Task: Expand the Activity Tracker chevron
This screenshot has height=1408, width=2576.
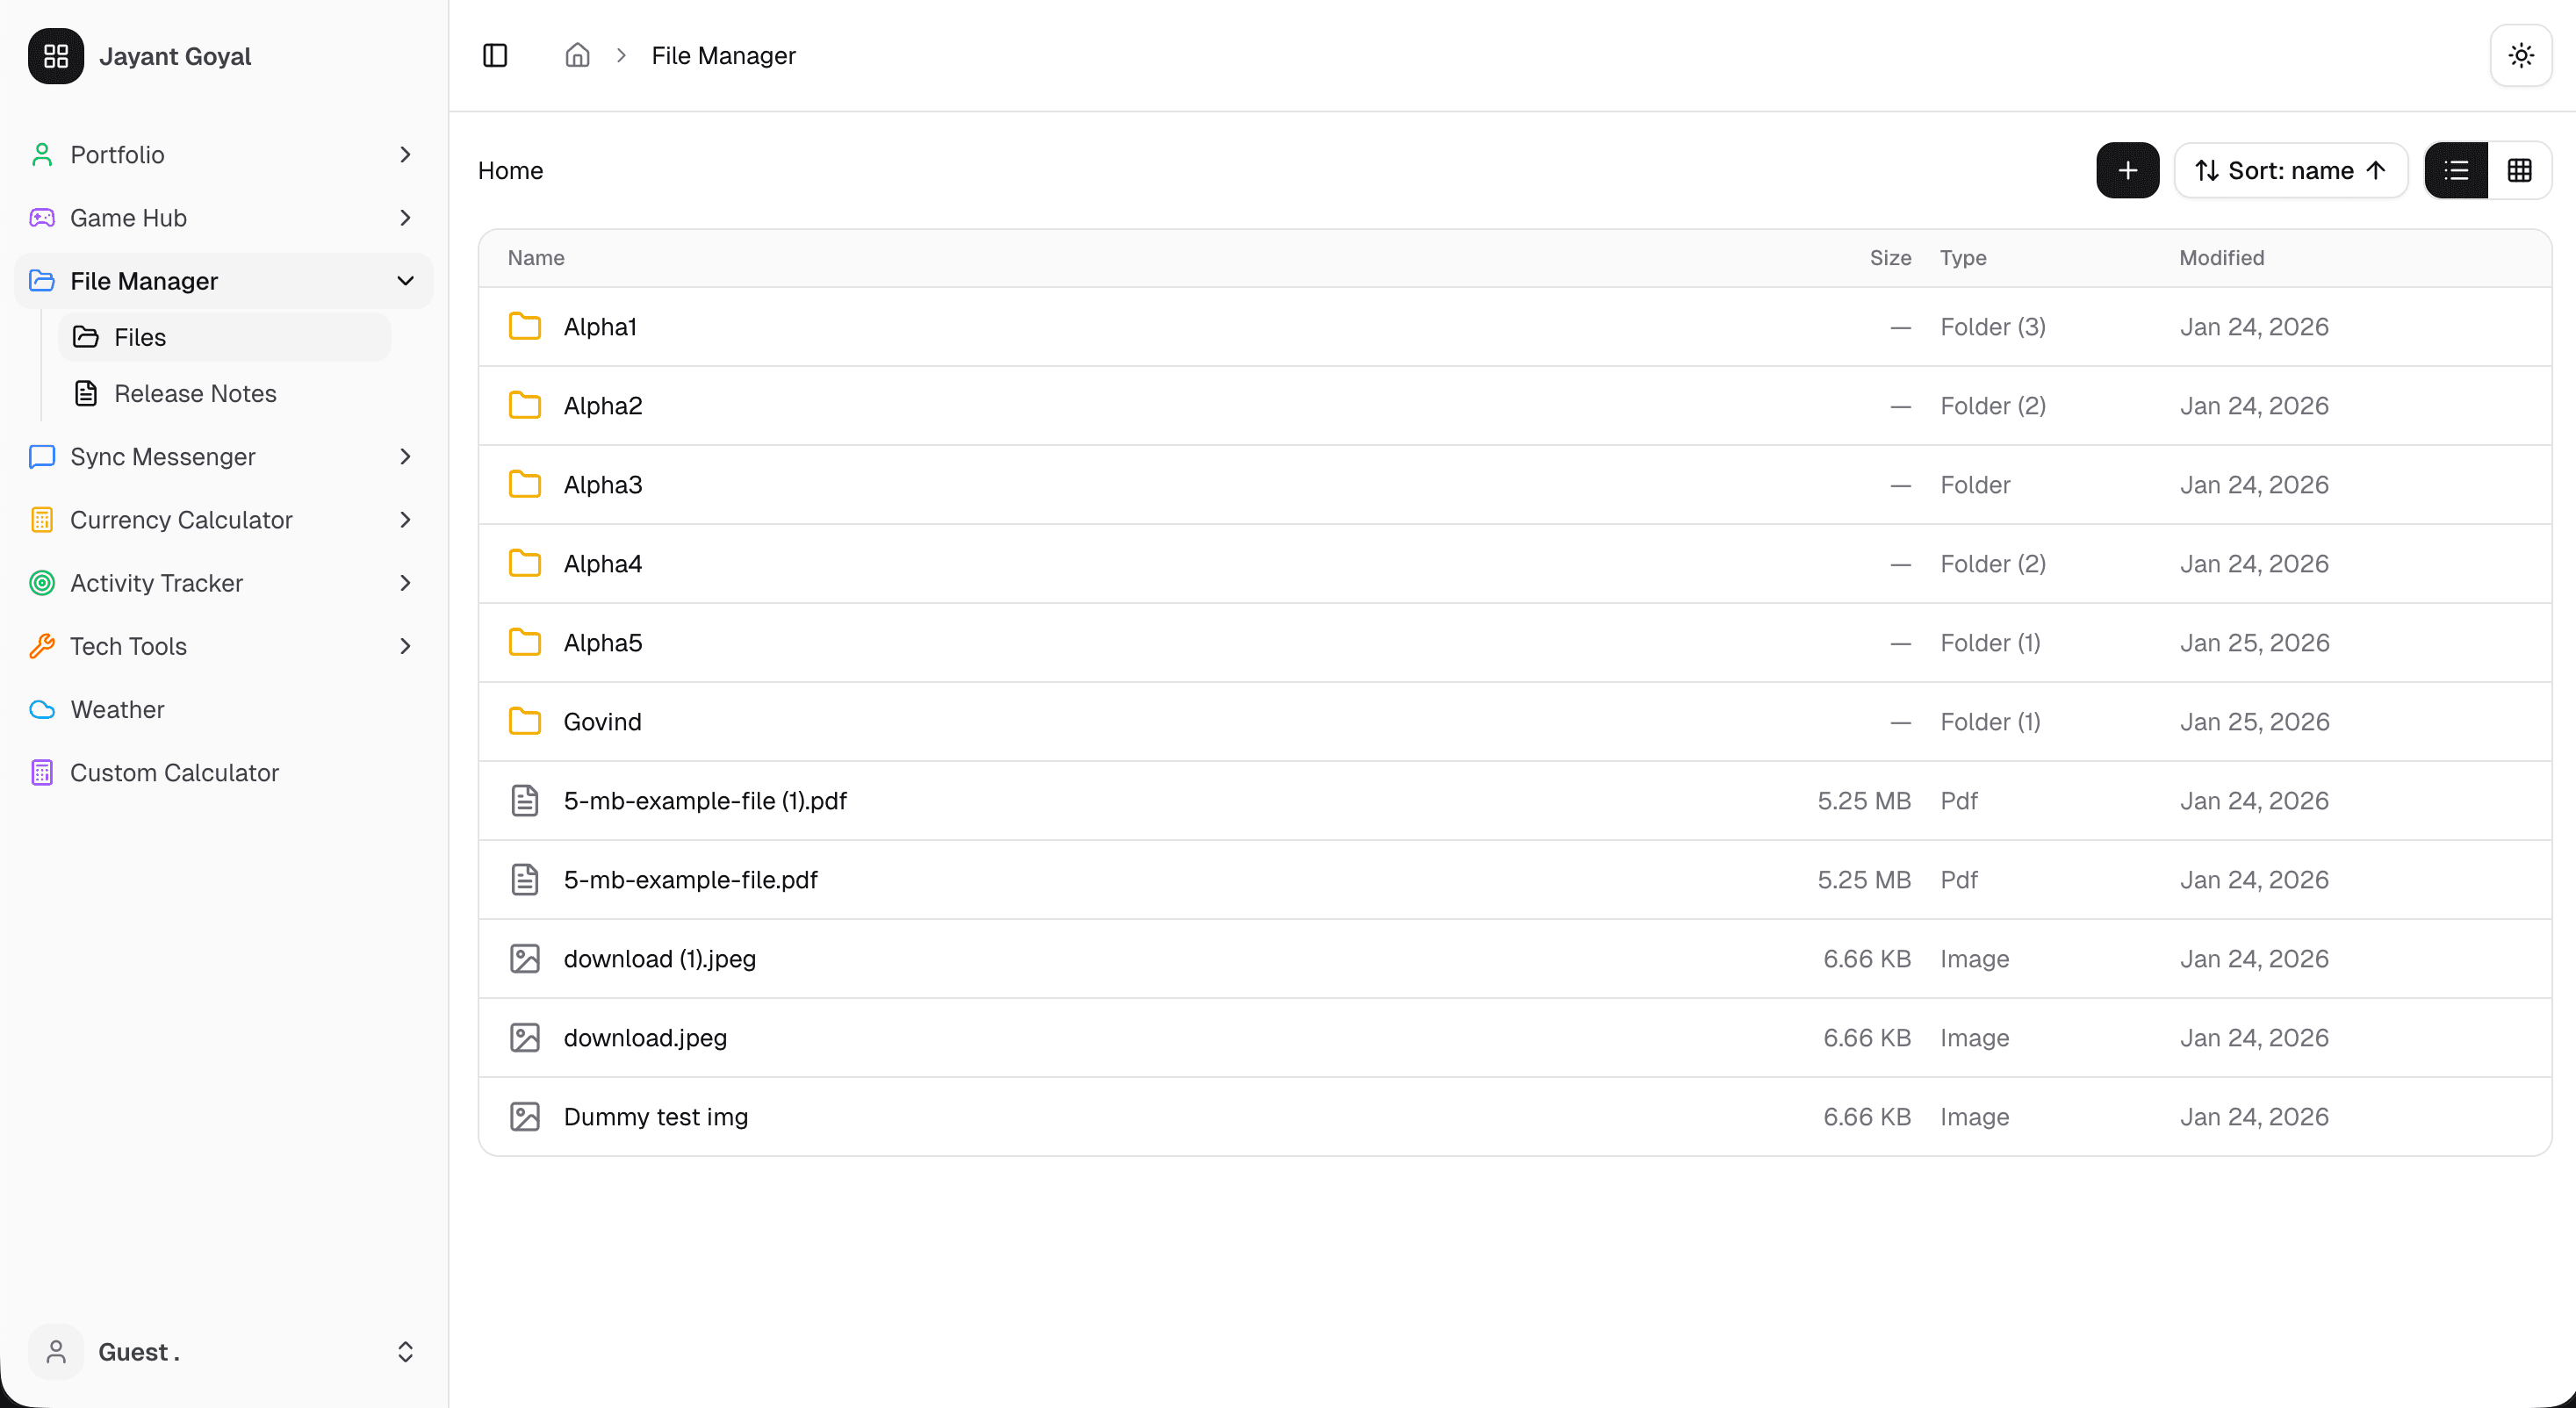Action: pyautogui.click(x=405, y=583)
